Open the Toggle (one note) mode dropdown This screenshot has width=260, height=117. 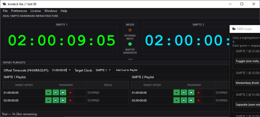248,61
